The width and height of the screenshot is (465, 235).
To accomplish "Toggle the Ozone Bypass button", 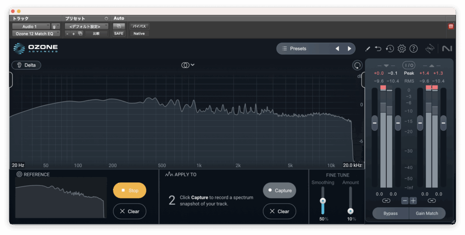I will tap(390, 213).
